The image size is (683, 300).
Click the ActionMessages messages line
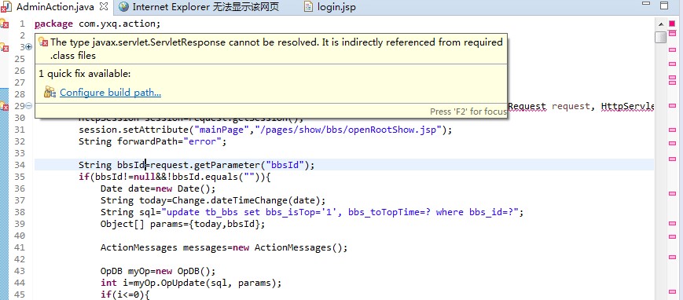coord(224,247)
